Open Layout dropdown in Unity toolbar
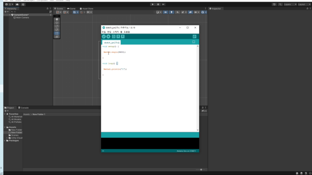Image resolution: width=312 pixels, height=175 pixels. 304,4
